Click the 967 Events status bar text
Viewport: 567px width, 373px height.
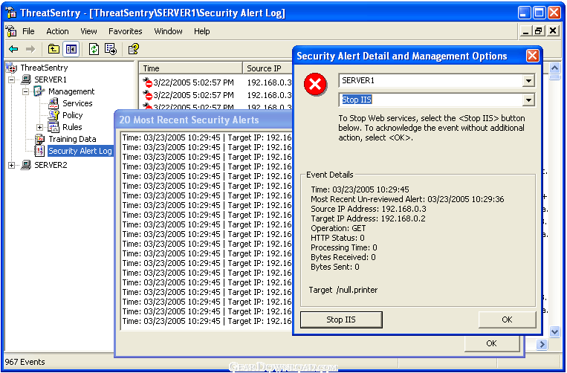[x=25, y=362]
